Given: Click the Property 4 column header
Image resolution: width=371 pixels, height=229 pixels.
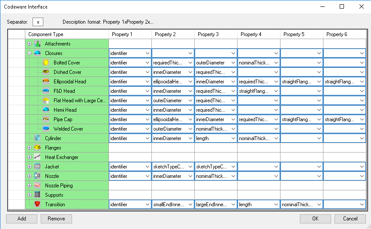Looking at the screenshot, I should pyautogui.click(x=259, y=34).
